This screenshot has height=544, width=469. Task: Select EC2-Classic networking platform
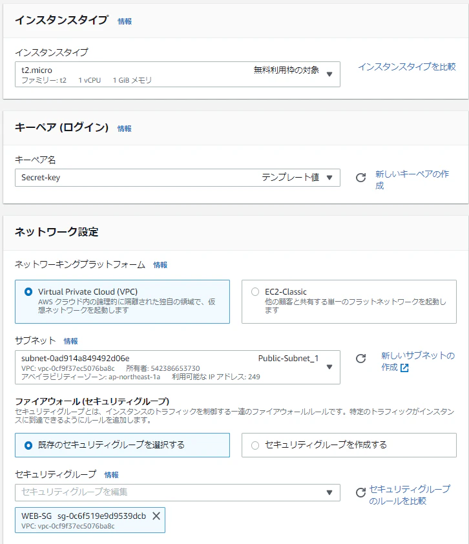click(x=255, y=292)
